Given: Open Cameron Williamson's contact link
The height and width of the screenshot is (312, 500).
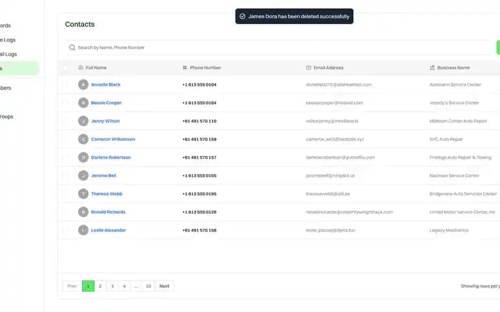Looking at the screenshot, I should tap(113, 139).
